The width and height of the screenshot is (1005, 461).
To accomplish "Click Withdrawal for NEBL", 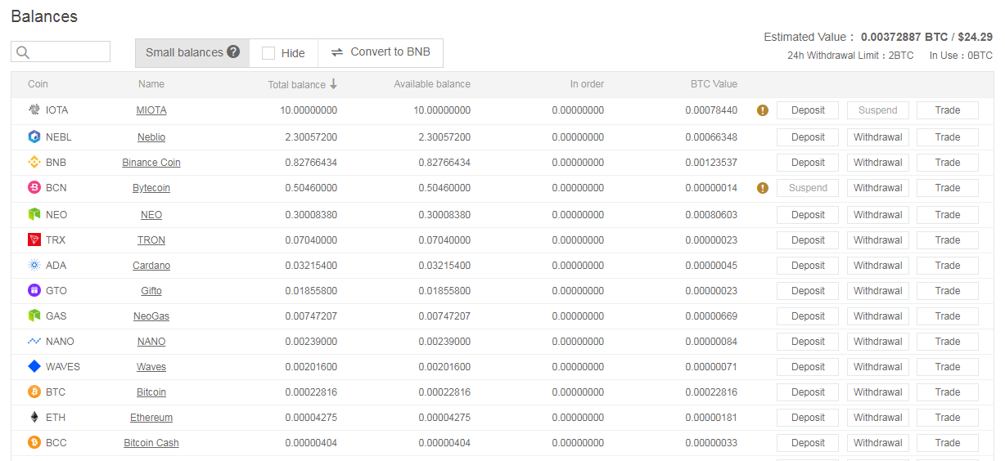I will pos(878,137).
